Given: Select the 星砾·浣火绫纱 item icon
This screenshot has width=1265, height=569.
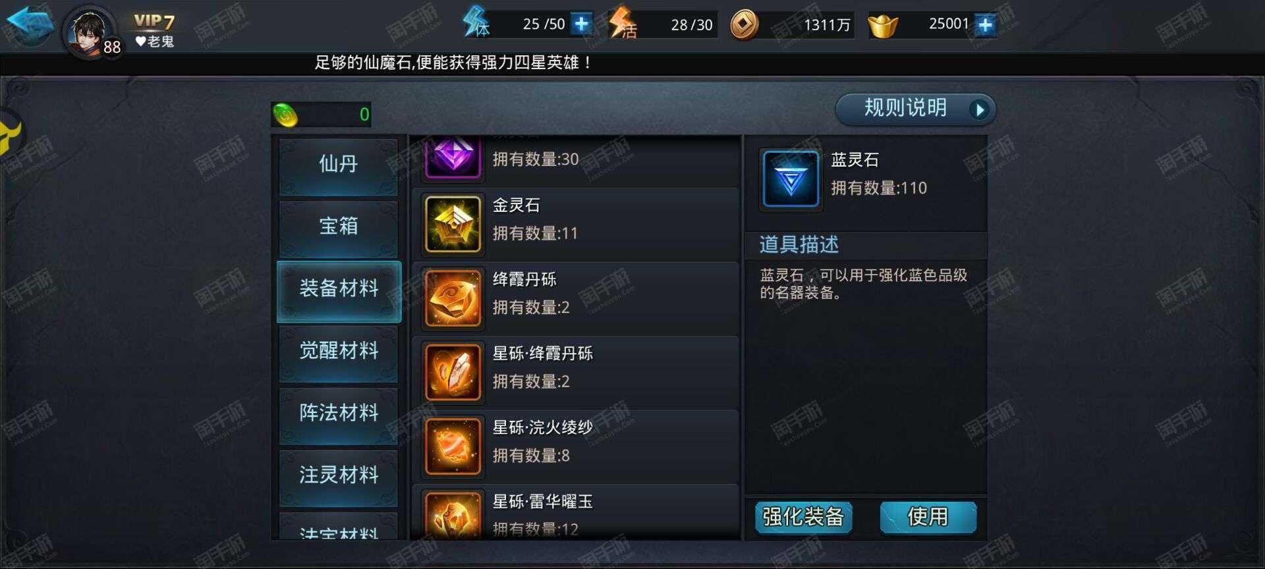Looking at the screenshot, I should 453,446.
